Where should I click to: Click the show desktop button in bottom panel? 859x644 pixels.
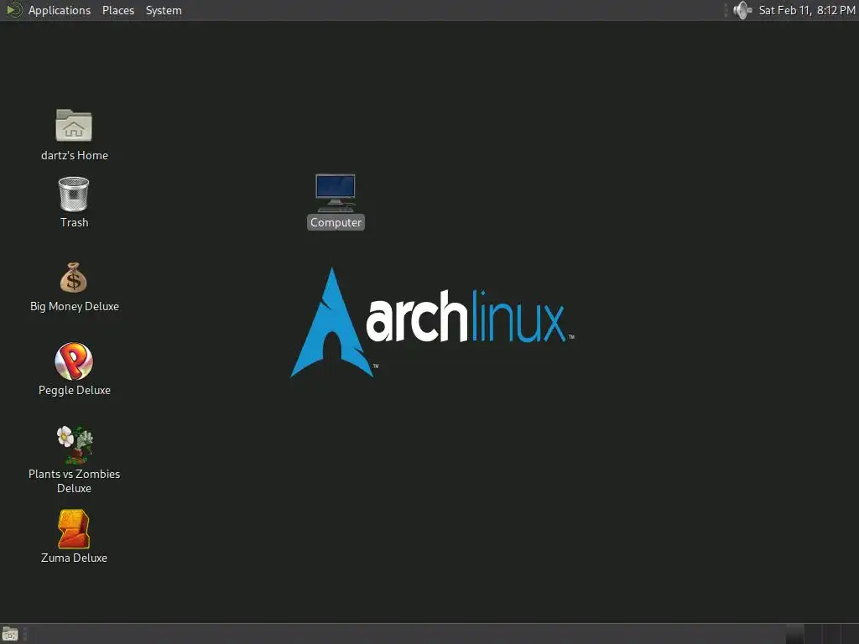[10, 634]
